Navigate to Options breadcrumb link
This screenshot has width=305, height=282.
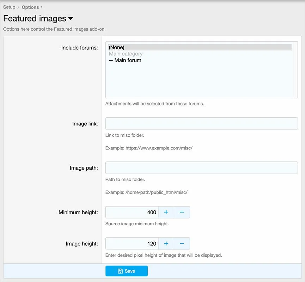pos(30,7)
